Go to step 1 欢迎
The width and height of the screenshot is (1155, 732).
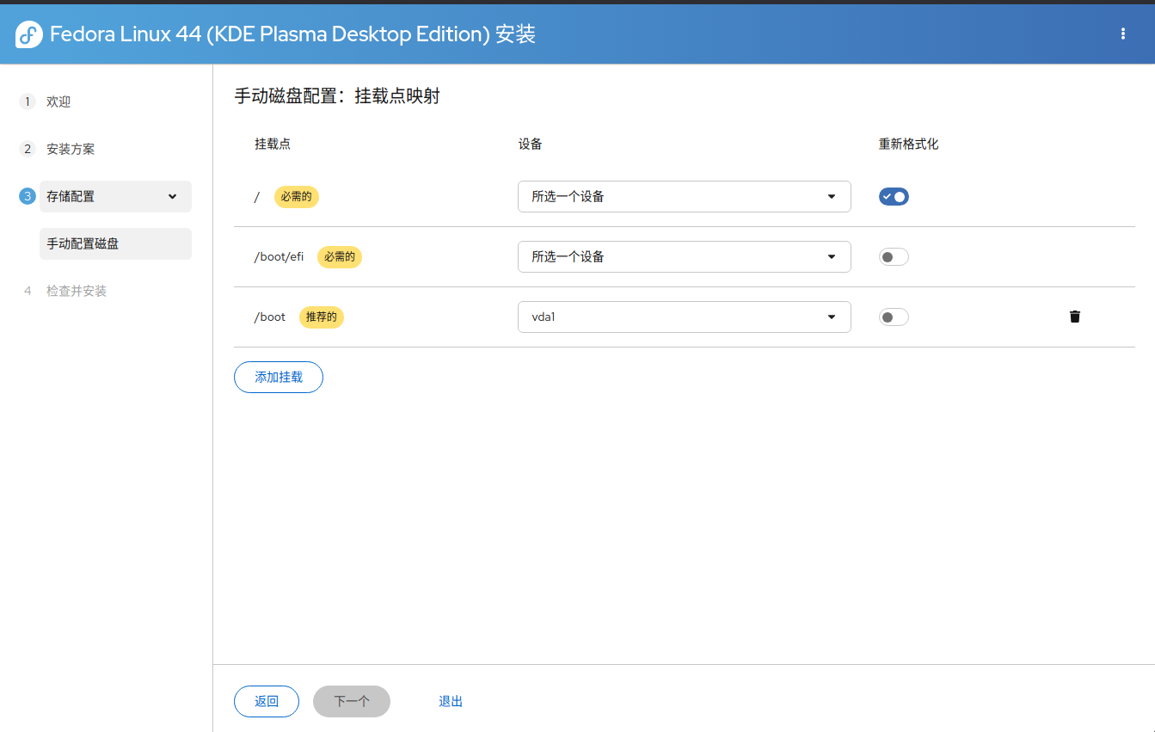tap(58, 101)
